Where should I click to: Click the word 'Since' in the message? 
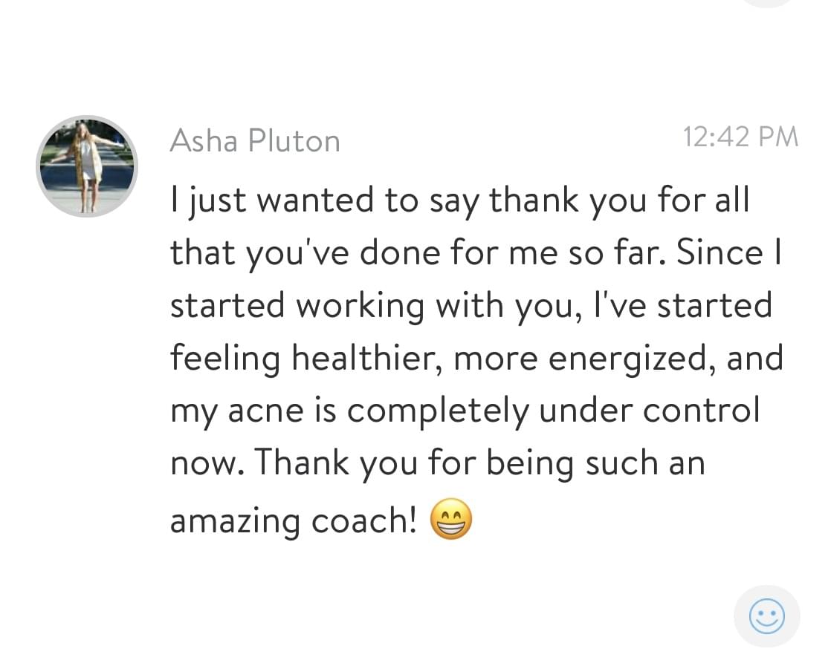[x=720, y=252]
